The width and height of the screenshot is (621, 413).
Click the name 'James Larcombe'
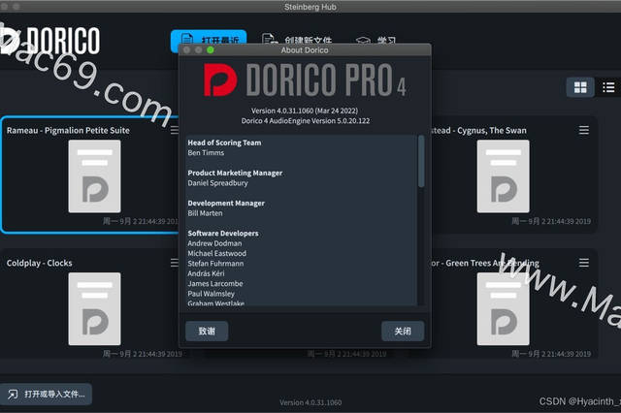[x=215, y=284]
